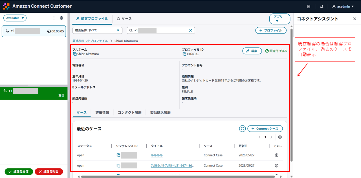Click the 編集 edit button

252,51
